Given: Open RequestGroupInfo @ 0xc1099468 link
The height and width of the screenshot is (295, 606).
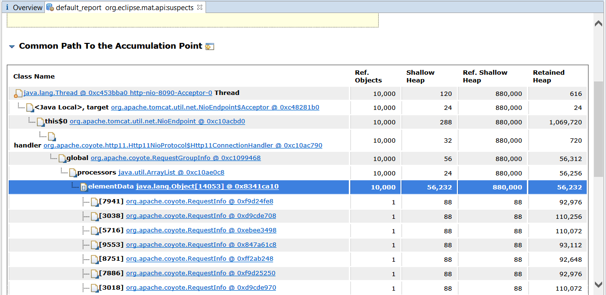Looking at the screenshot, I should (176, 158).
